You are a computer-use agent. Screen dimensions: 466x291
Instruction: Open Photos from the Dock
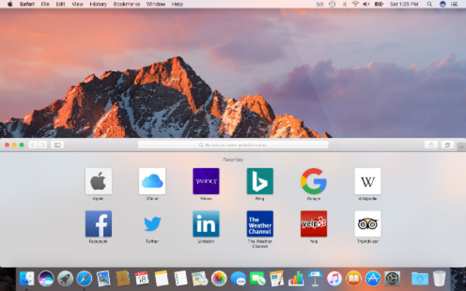click(x=219, y=279)
